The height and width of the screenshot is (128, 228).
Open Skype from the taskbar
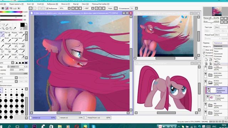(x=93, y=127)
